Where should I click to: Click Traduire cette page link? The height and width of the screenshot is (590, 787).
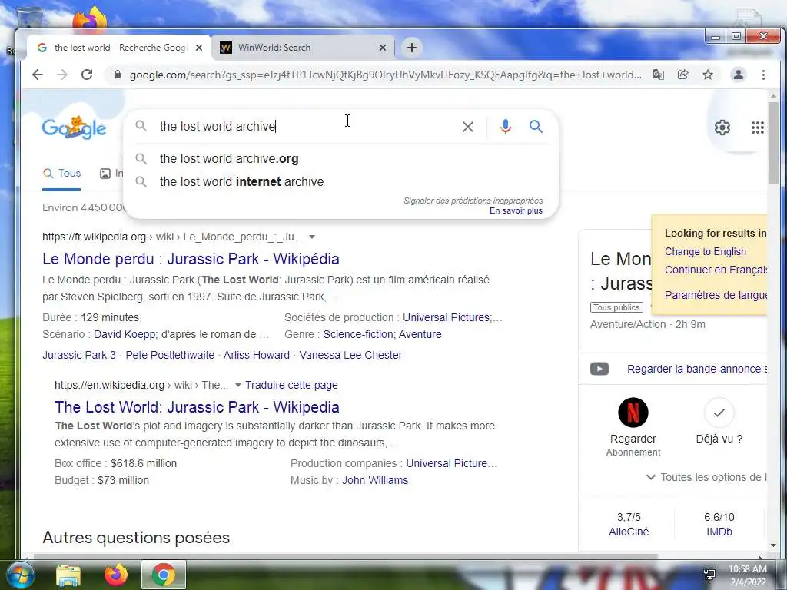(x=291, y=385)
